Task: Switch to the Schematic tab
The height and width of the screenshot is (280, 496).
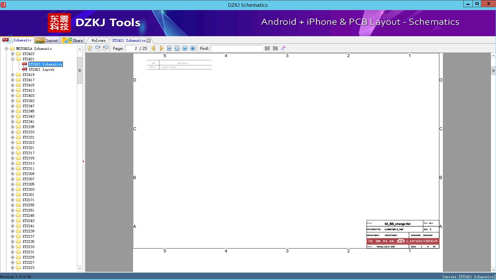Action: tap(17, 40)
